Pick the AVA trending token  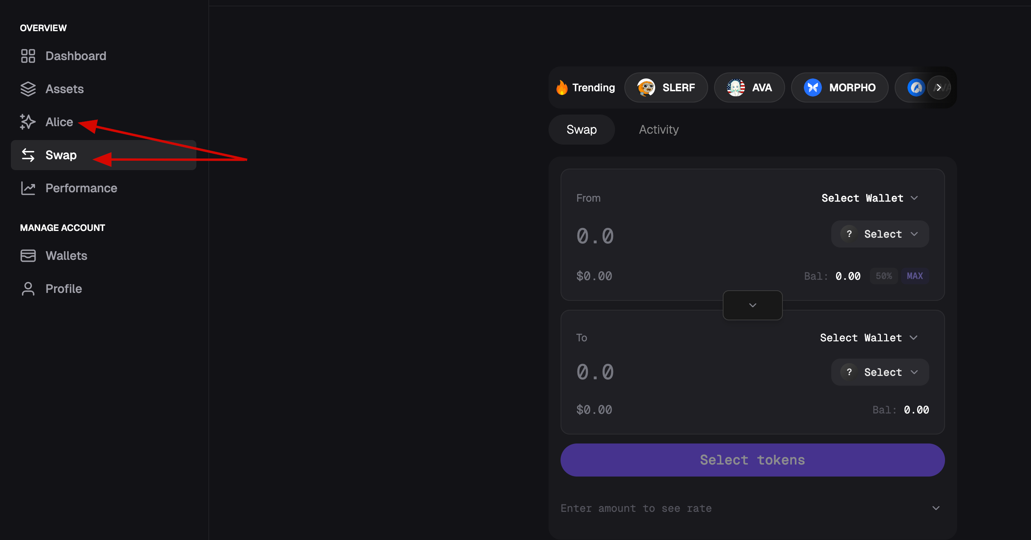coord(749,87)
